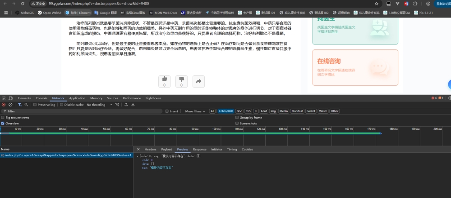Click the thumbs-up like button
Screen dimensions: 451x198
tap(164, 81)
